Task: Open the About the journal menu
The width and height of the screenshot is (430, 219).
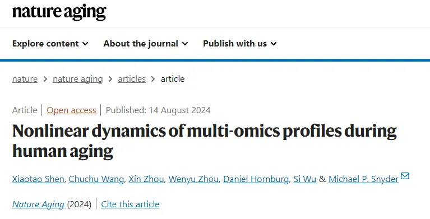Action: pyautogui.click(x=146, y=44)
